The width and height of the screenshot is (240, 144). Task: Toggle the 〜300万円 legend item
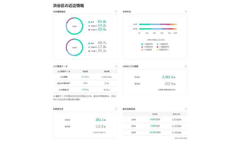tap(147, 44)
